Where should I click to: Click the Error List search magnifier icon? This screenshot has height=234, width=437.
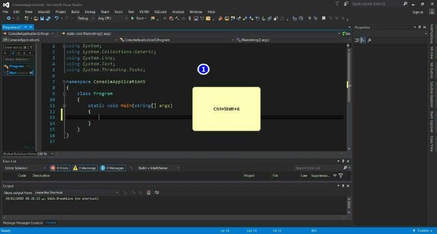[345, 168]
